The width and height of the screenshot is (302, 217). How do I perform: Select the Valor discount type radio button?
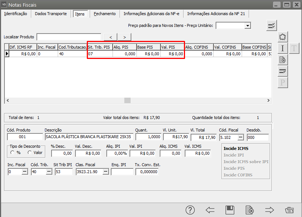29,153
